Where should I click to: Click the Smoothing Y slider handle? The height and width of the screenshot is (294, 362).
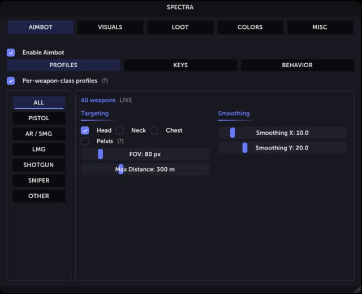pyautogui.click(x=245, y=148)
